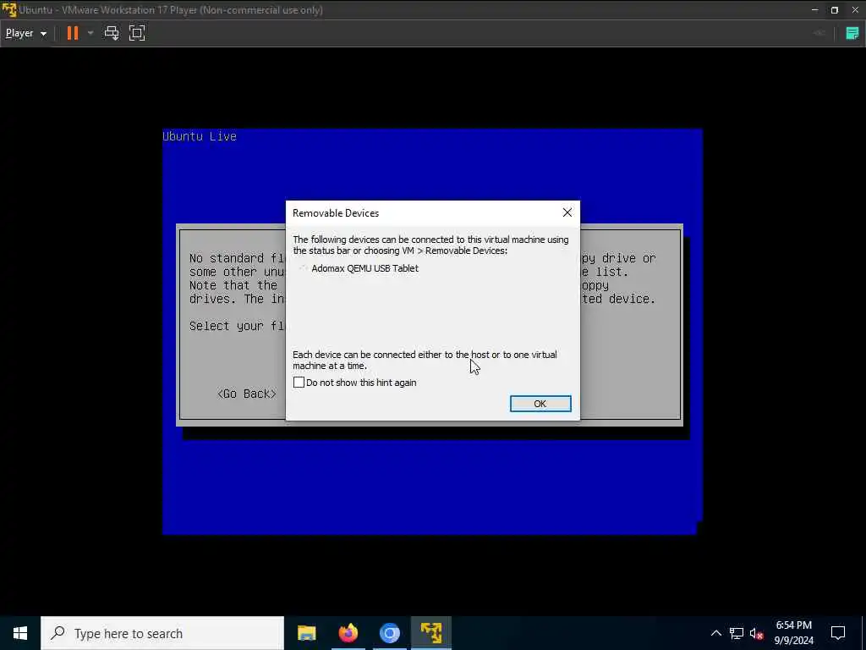Select Go Back in Ubuntu installer
Screen dimensions: 866x650
pos(246,394)
